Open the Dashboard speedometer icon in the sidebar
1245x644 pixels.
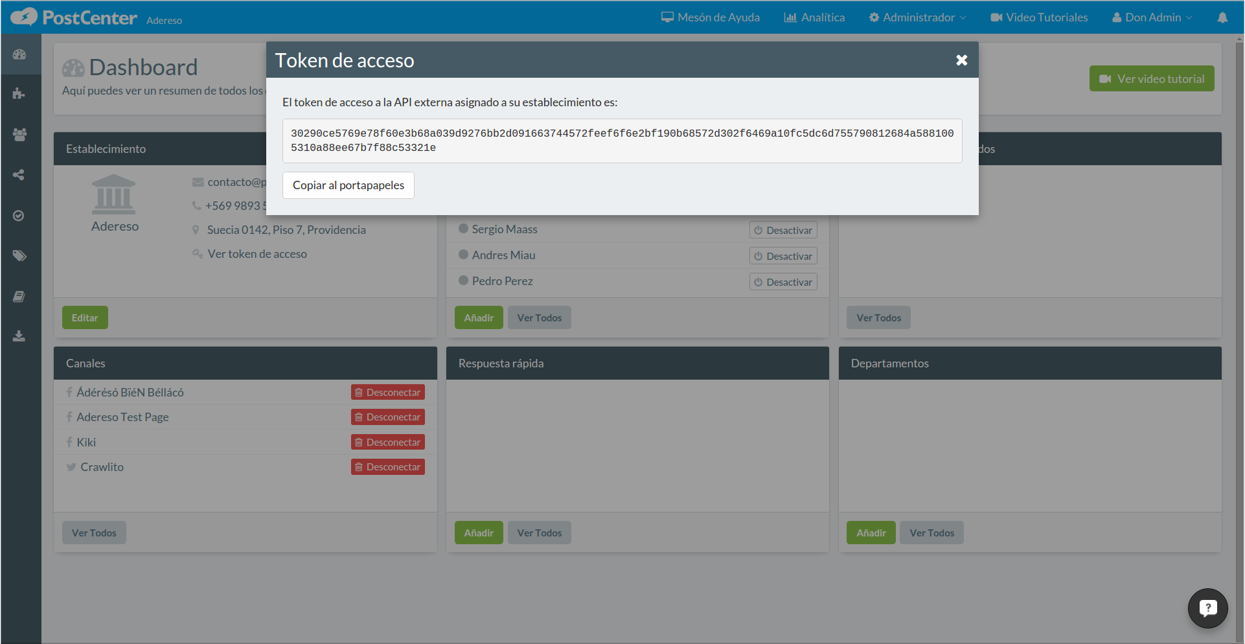pyautogui.click(x=20, y=54)
